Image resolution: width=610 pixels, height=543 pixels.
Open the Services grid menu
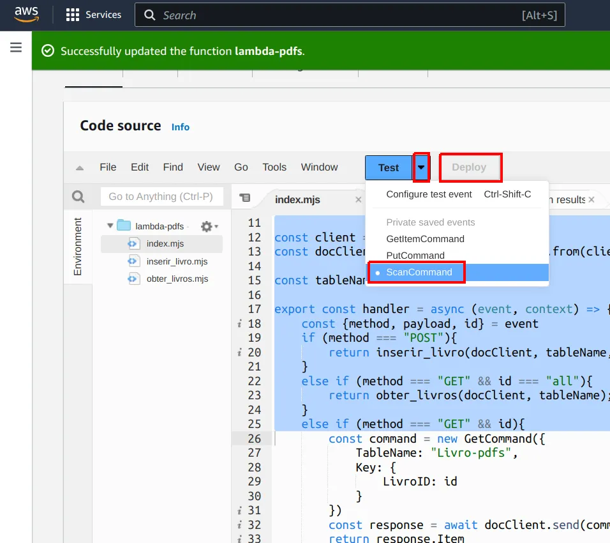[x=93, y=15]
